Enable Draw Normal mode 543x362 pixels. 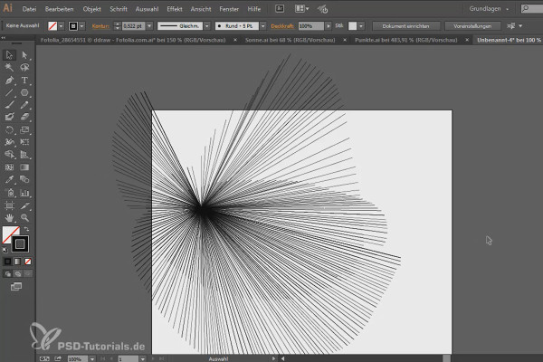point(7,274)
